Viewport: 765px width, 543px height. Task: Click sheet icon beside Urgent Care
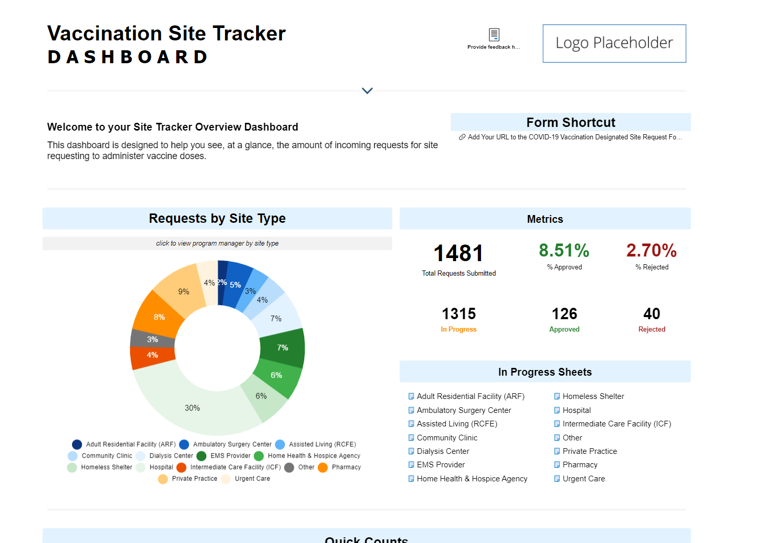click(x=557, y=479)
